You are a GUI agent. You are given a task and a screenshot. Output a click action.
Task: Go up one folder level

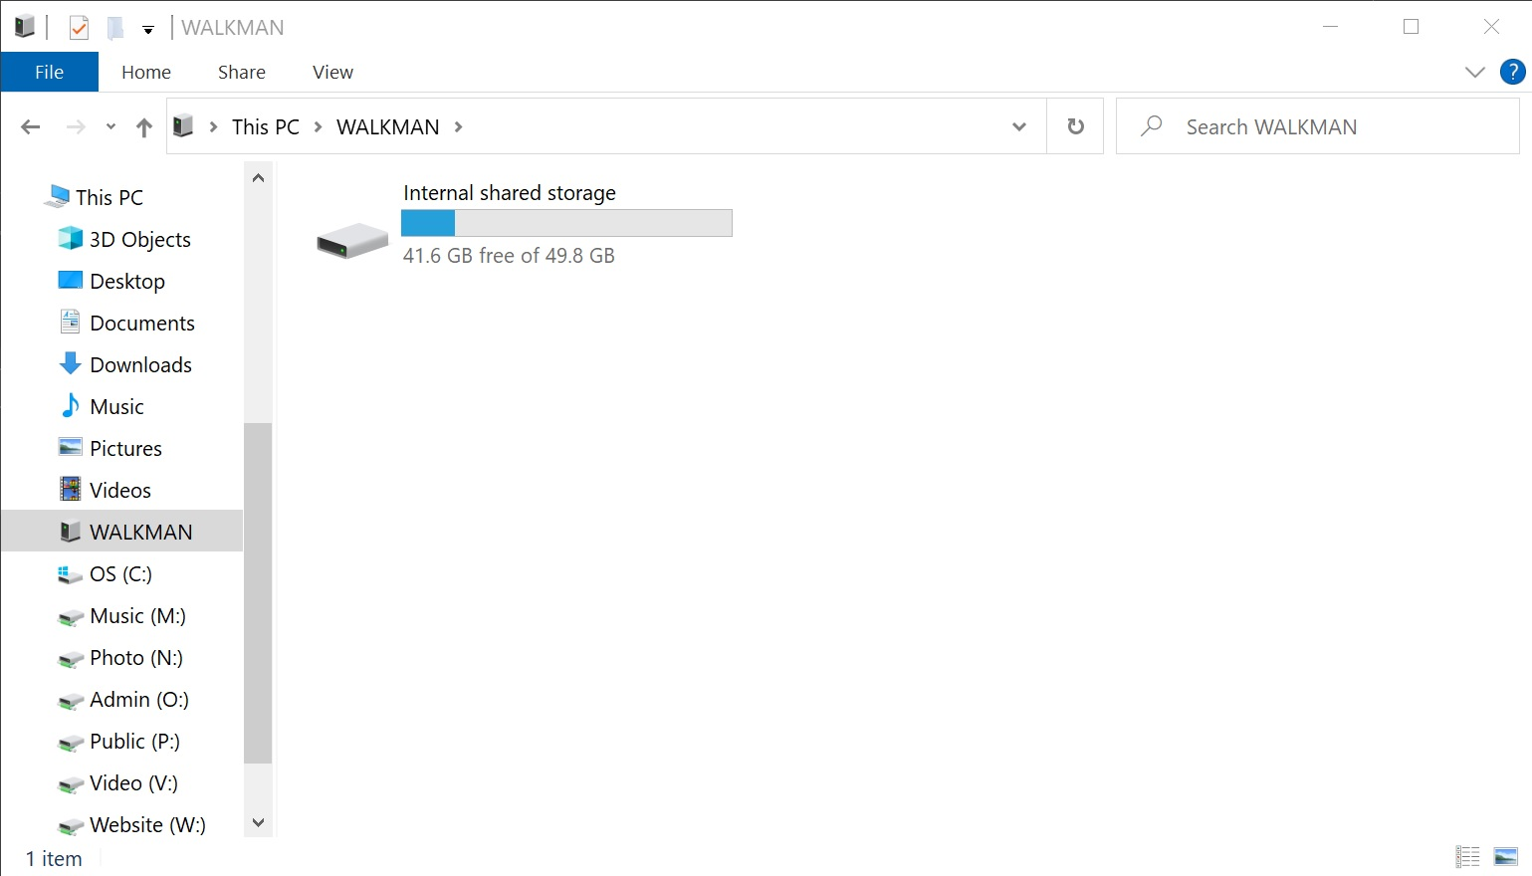coord(144,126)
